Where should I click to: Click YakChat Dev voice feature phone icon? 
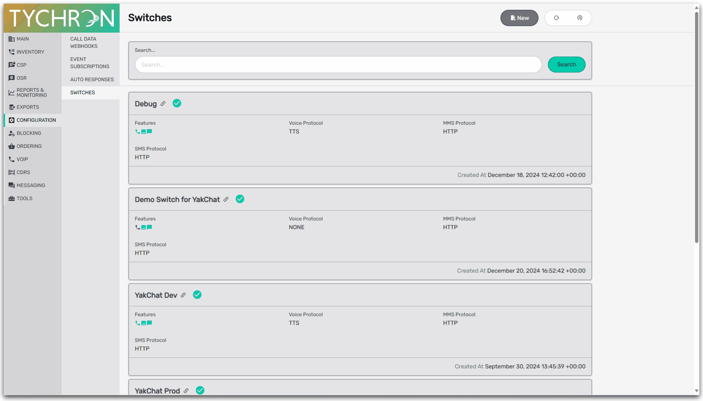138,323
